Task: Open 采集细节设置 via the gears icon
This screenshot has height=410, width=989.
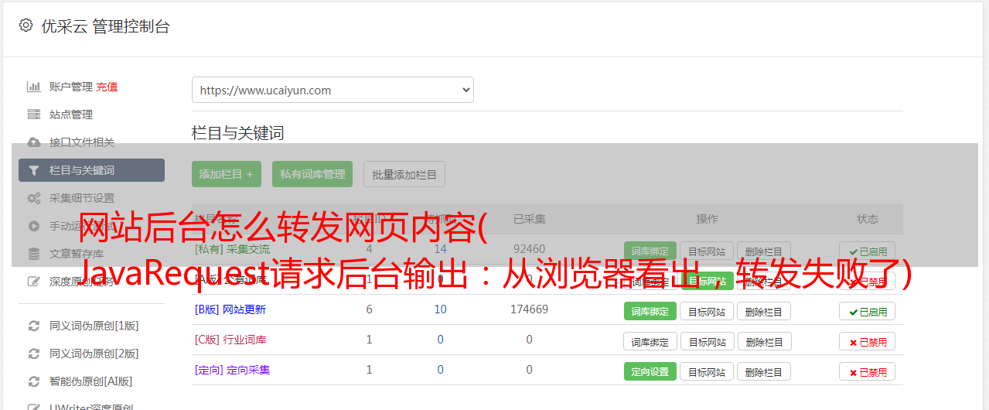Action: 34,198
